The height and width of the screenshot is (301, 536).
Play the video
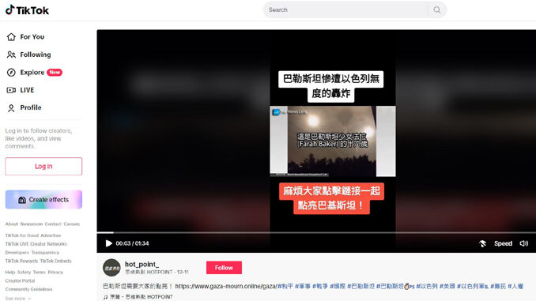(109, 243)
